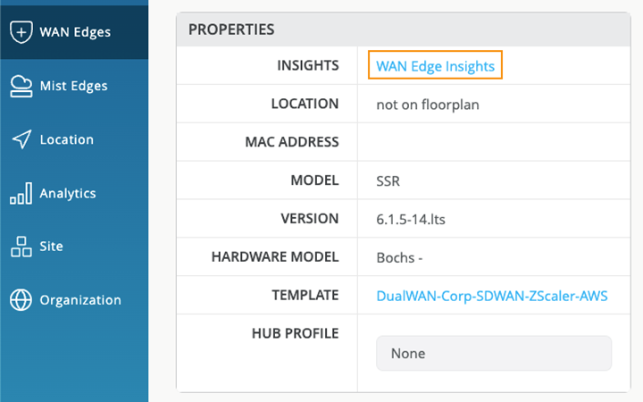
Task: Click the Site hierarchy icon
Action: click(x=21, y=247)
